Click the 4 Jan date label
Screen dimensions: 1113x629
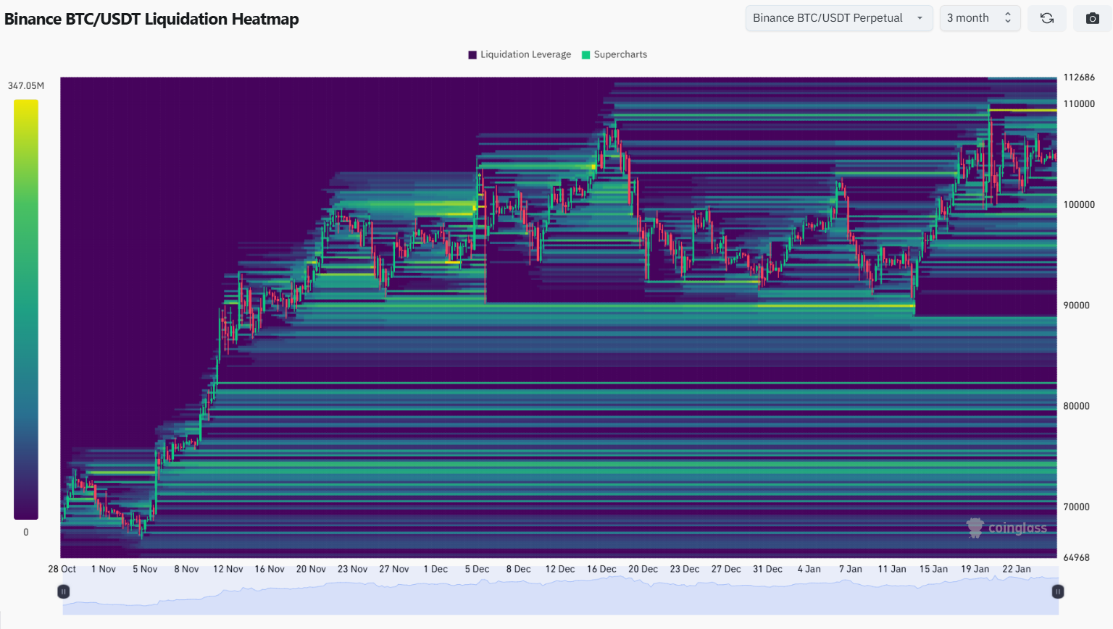tap(809, 569)
